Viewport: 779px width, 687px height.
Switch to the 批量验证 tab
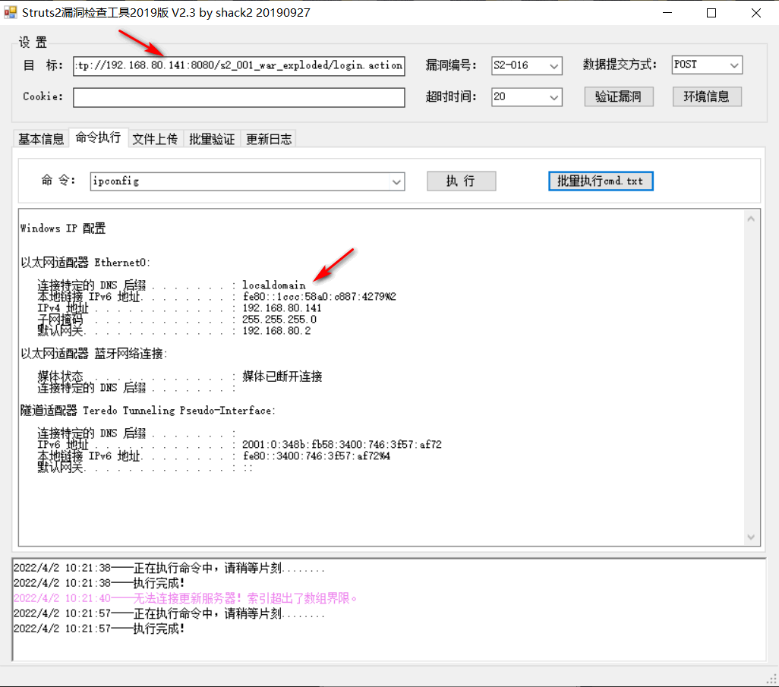[212, 139]
